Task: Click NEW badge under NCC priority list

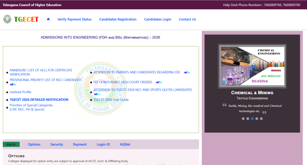Action: point(13,85)
